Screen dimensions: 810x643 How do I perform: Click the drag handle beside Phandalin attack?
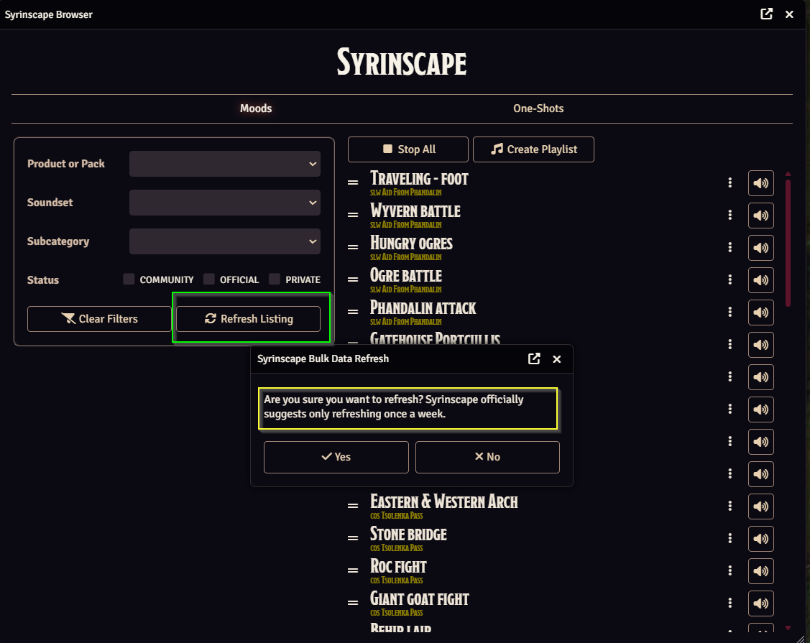pos(353,312)
